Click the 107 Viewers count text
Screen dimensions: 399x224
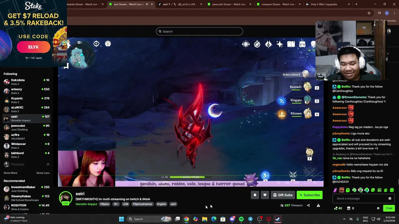coord(291,205)
